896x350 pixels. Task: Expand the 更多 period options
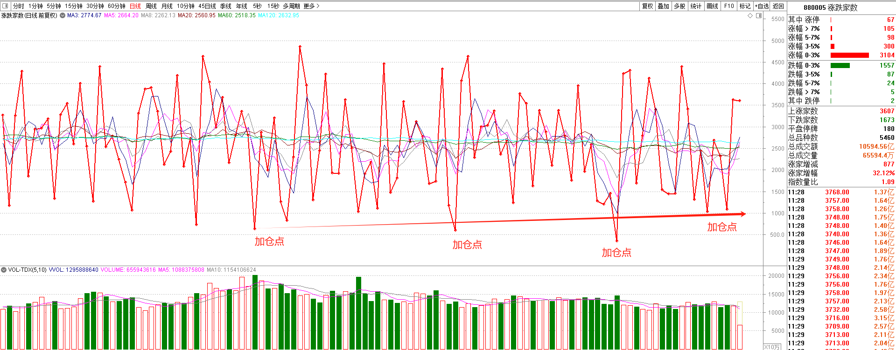311,6
